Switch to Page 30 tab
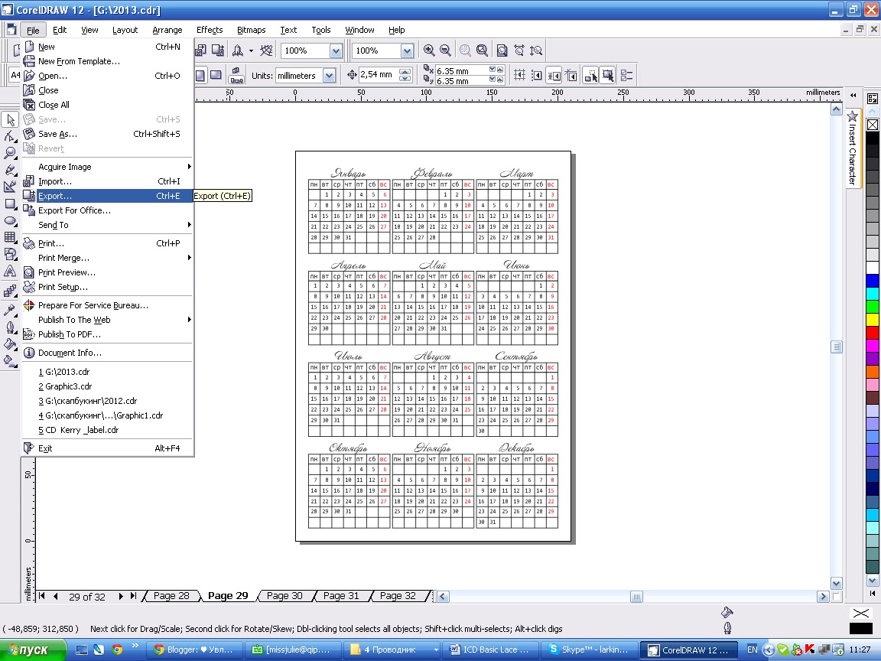 (x=284, y=596)
